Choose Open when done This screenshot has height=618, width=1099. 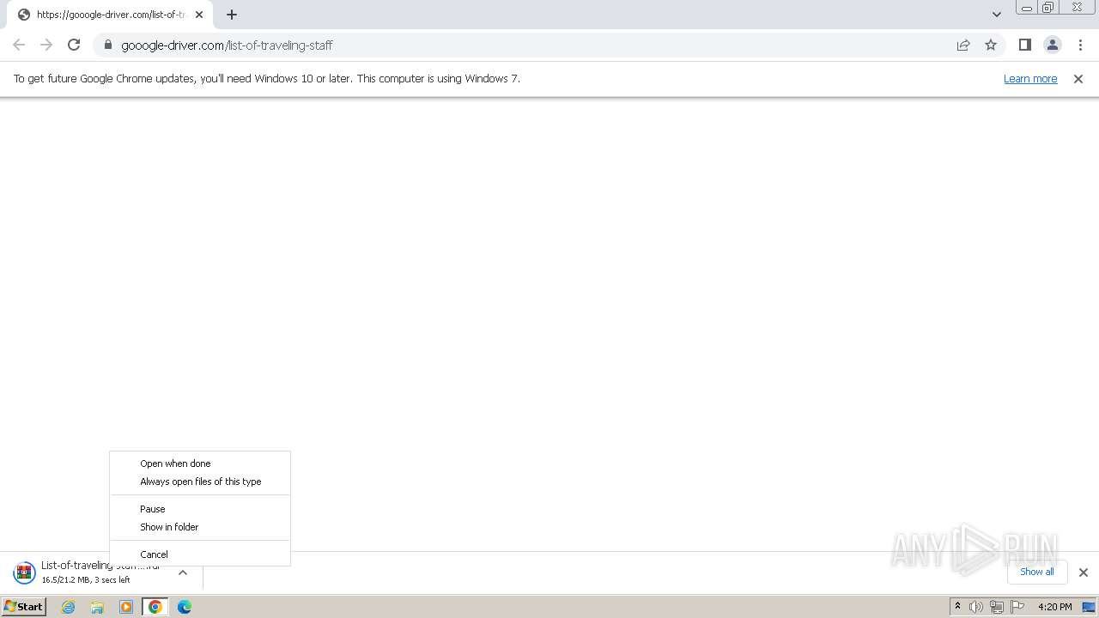point(200,463)
